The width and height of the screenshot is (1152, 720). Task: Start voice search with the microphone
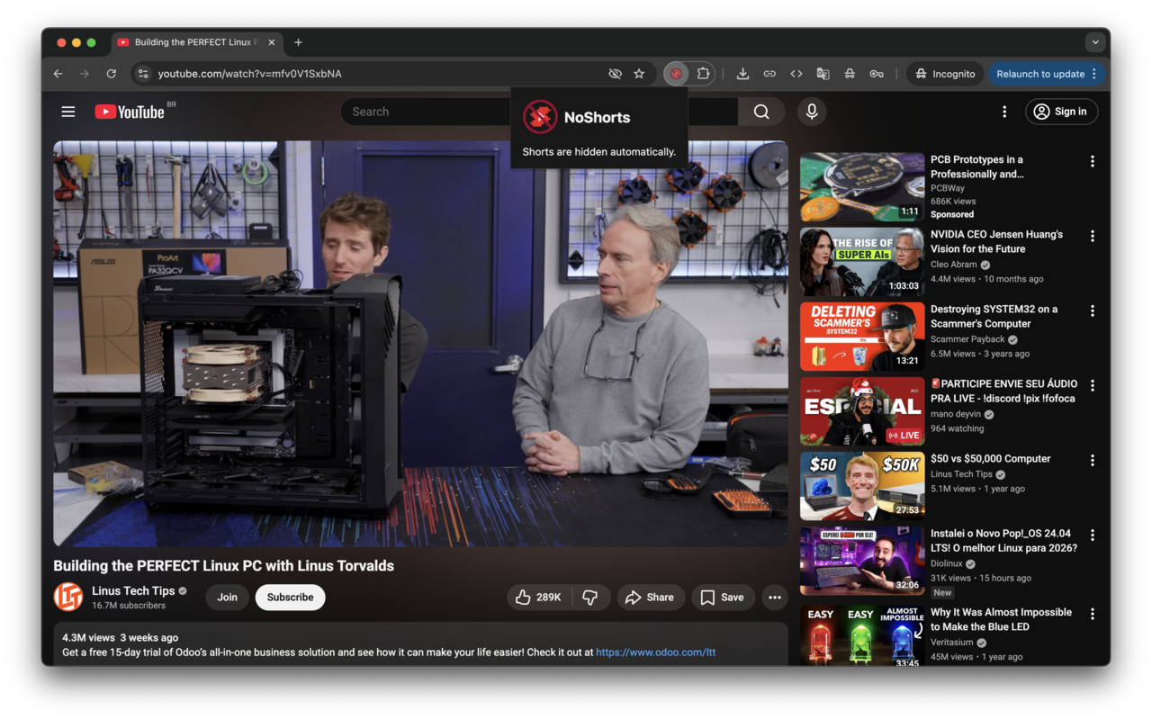(812, 112)
